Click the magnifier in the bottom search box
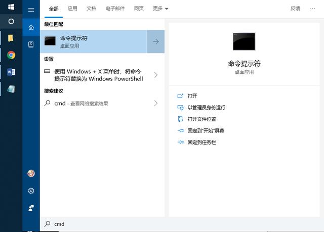324x232 pixels. (47, 224)
